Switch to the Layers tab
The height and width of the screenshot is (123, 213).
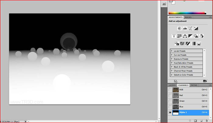(x=172, y=85)
